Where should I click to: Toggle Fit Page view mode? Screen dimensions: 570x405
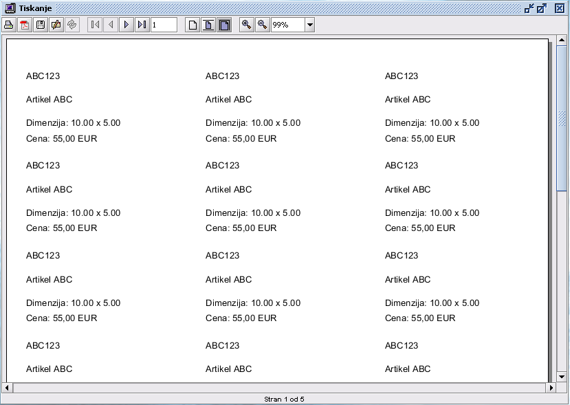click(208, 25)
